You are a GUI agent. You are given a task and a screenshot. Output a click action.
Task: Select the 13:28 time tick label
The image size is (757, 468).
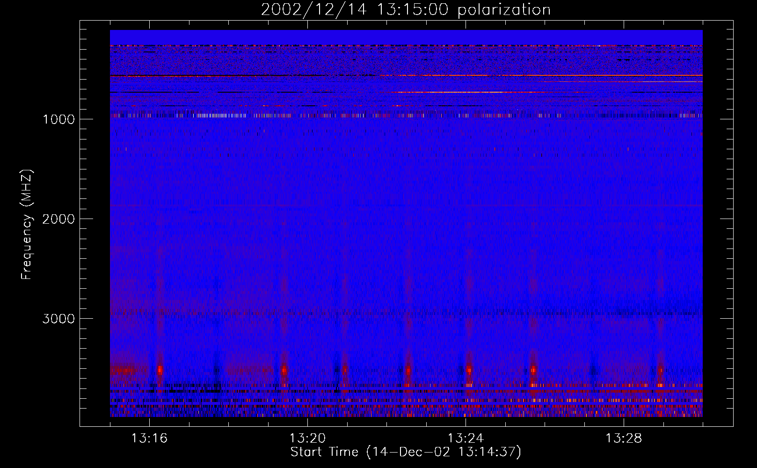tap(624, 439)
